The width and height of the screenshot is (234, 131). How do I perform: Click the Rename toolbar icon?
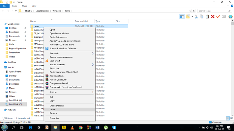[224, 17]
